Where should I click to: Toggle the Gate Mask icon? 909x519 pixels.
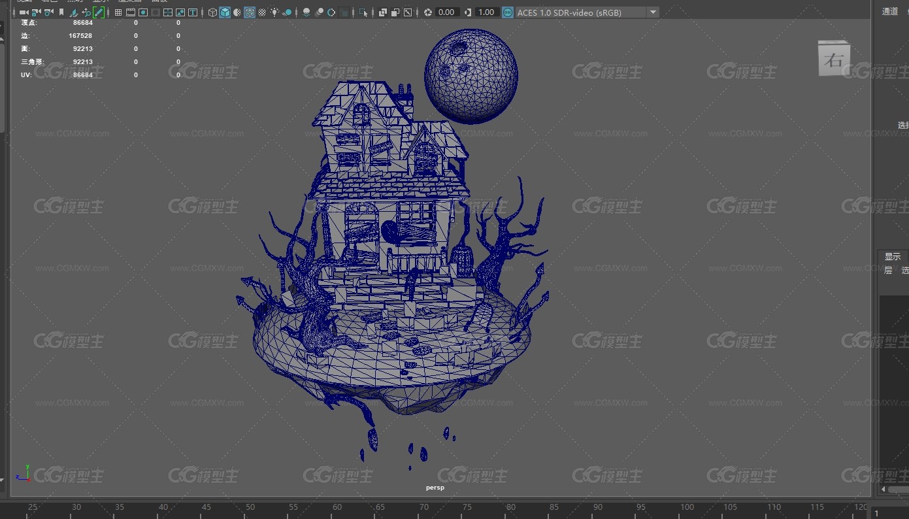(x=156, y=12)
